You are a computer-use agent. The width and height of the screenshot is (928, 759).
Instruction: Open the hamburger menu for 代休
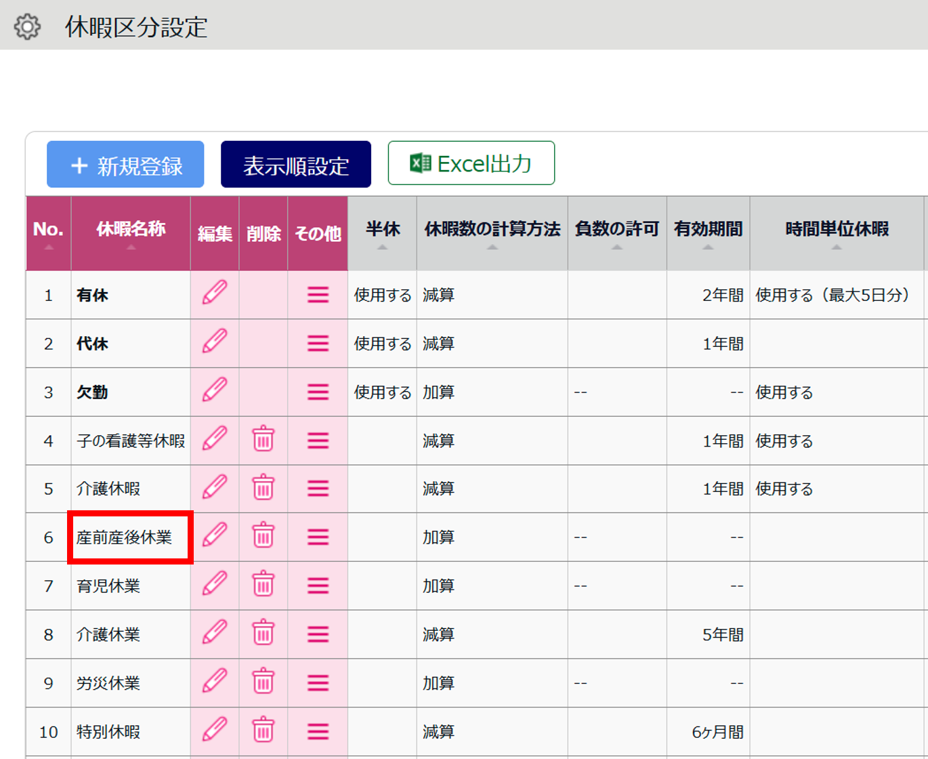(318, 344)
